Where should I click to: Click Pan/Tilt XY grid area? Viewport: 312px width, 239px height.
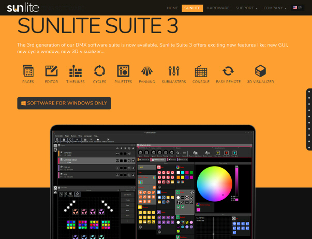click(213, 227)
